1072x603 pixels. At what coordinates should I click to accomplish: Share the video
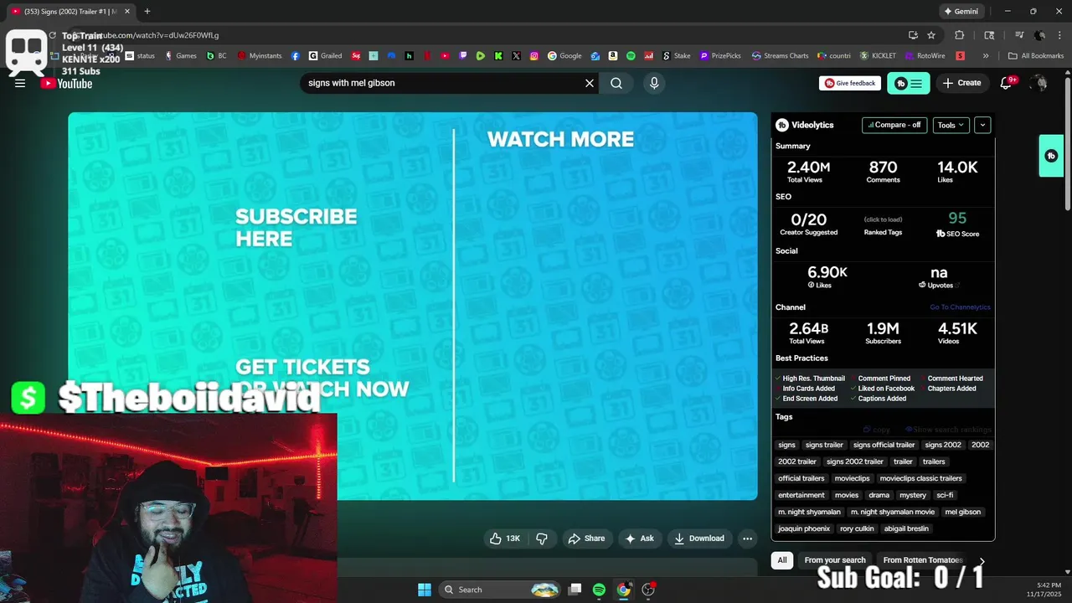pyautogui.click(x=586, y=539)
